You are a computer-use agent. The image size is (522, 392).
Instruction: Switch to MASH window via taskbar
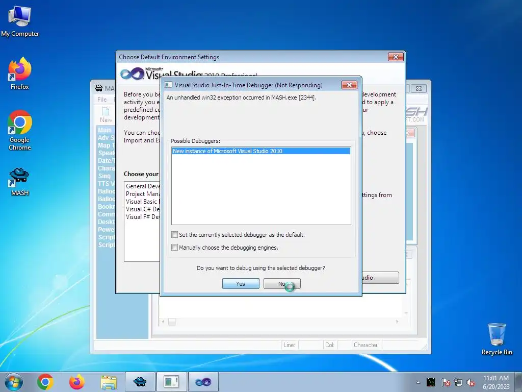coord(140,382)
